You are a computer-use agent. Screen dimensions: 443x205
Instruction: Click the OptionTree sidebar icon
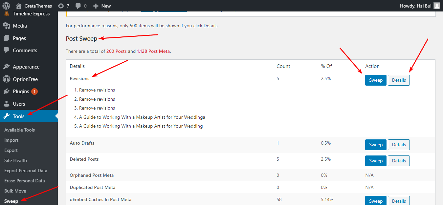pos(7,79)
